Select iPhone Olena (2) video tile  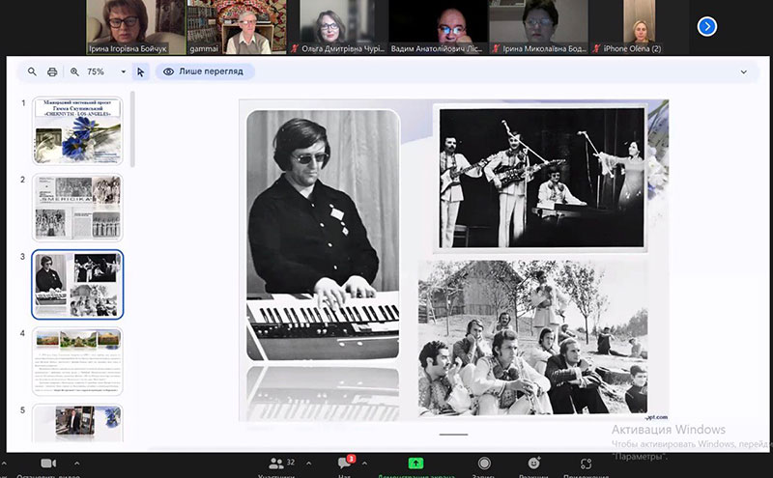(x=640, y=27)
